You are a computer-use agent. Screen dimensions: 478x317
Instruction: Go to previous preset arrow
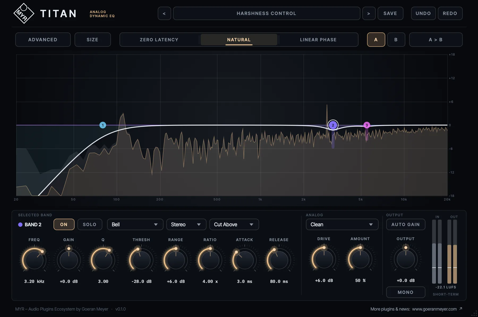(x=164, y=13)
